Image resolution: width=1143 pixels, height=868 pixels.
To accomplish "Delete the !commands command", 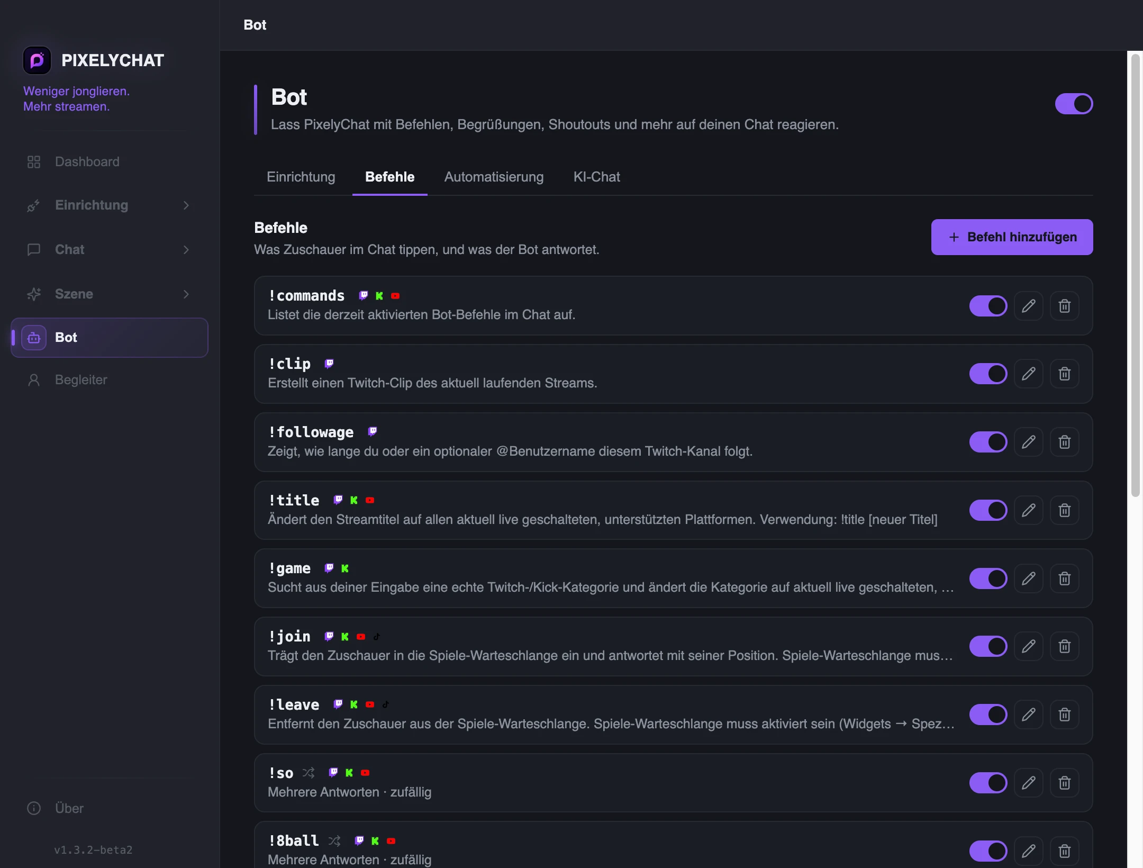I will pyautogui.click(x=1064, y=306).
